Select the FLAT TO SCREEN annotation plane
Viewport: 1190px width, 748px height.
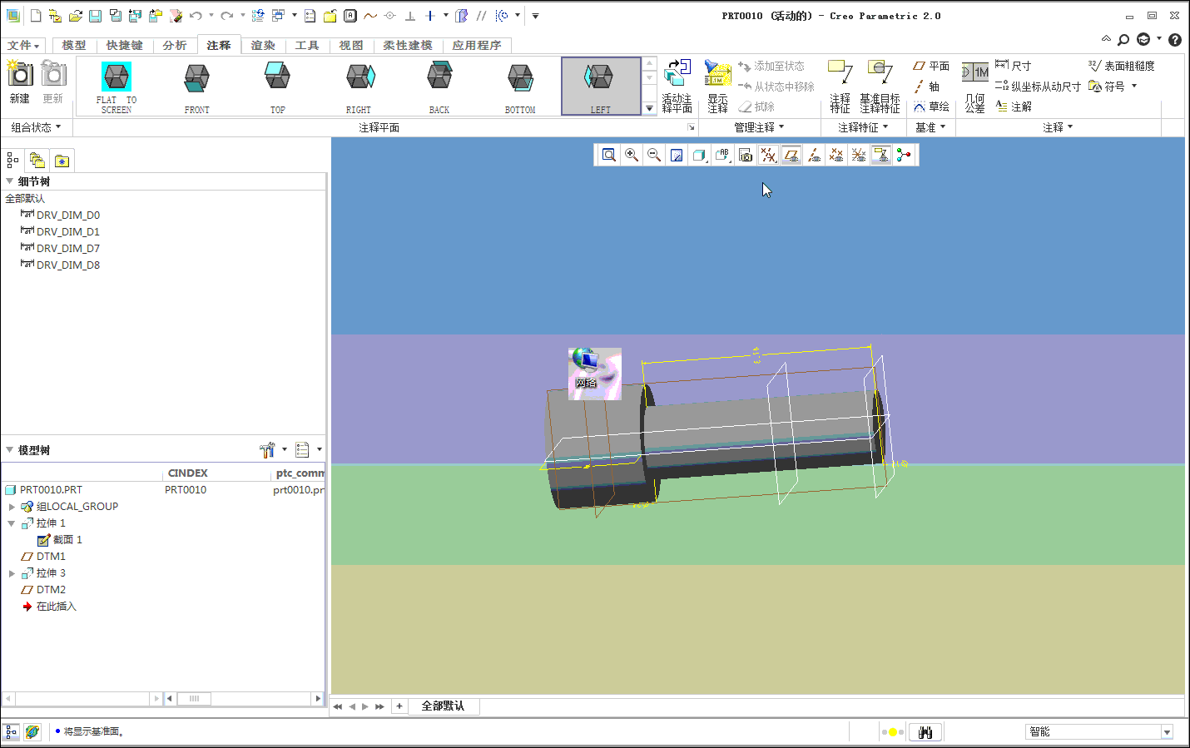[117, 87]
